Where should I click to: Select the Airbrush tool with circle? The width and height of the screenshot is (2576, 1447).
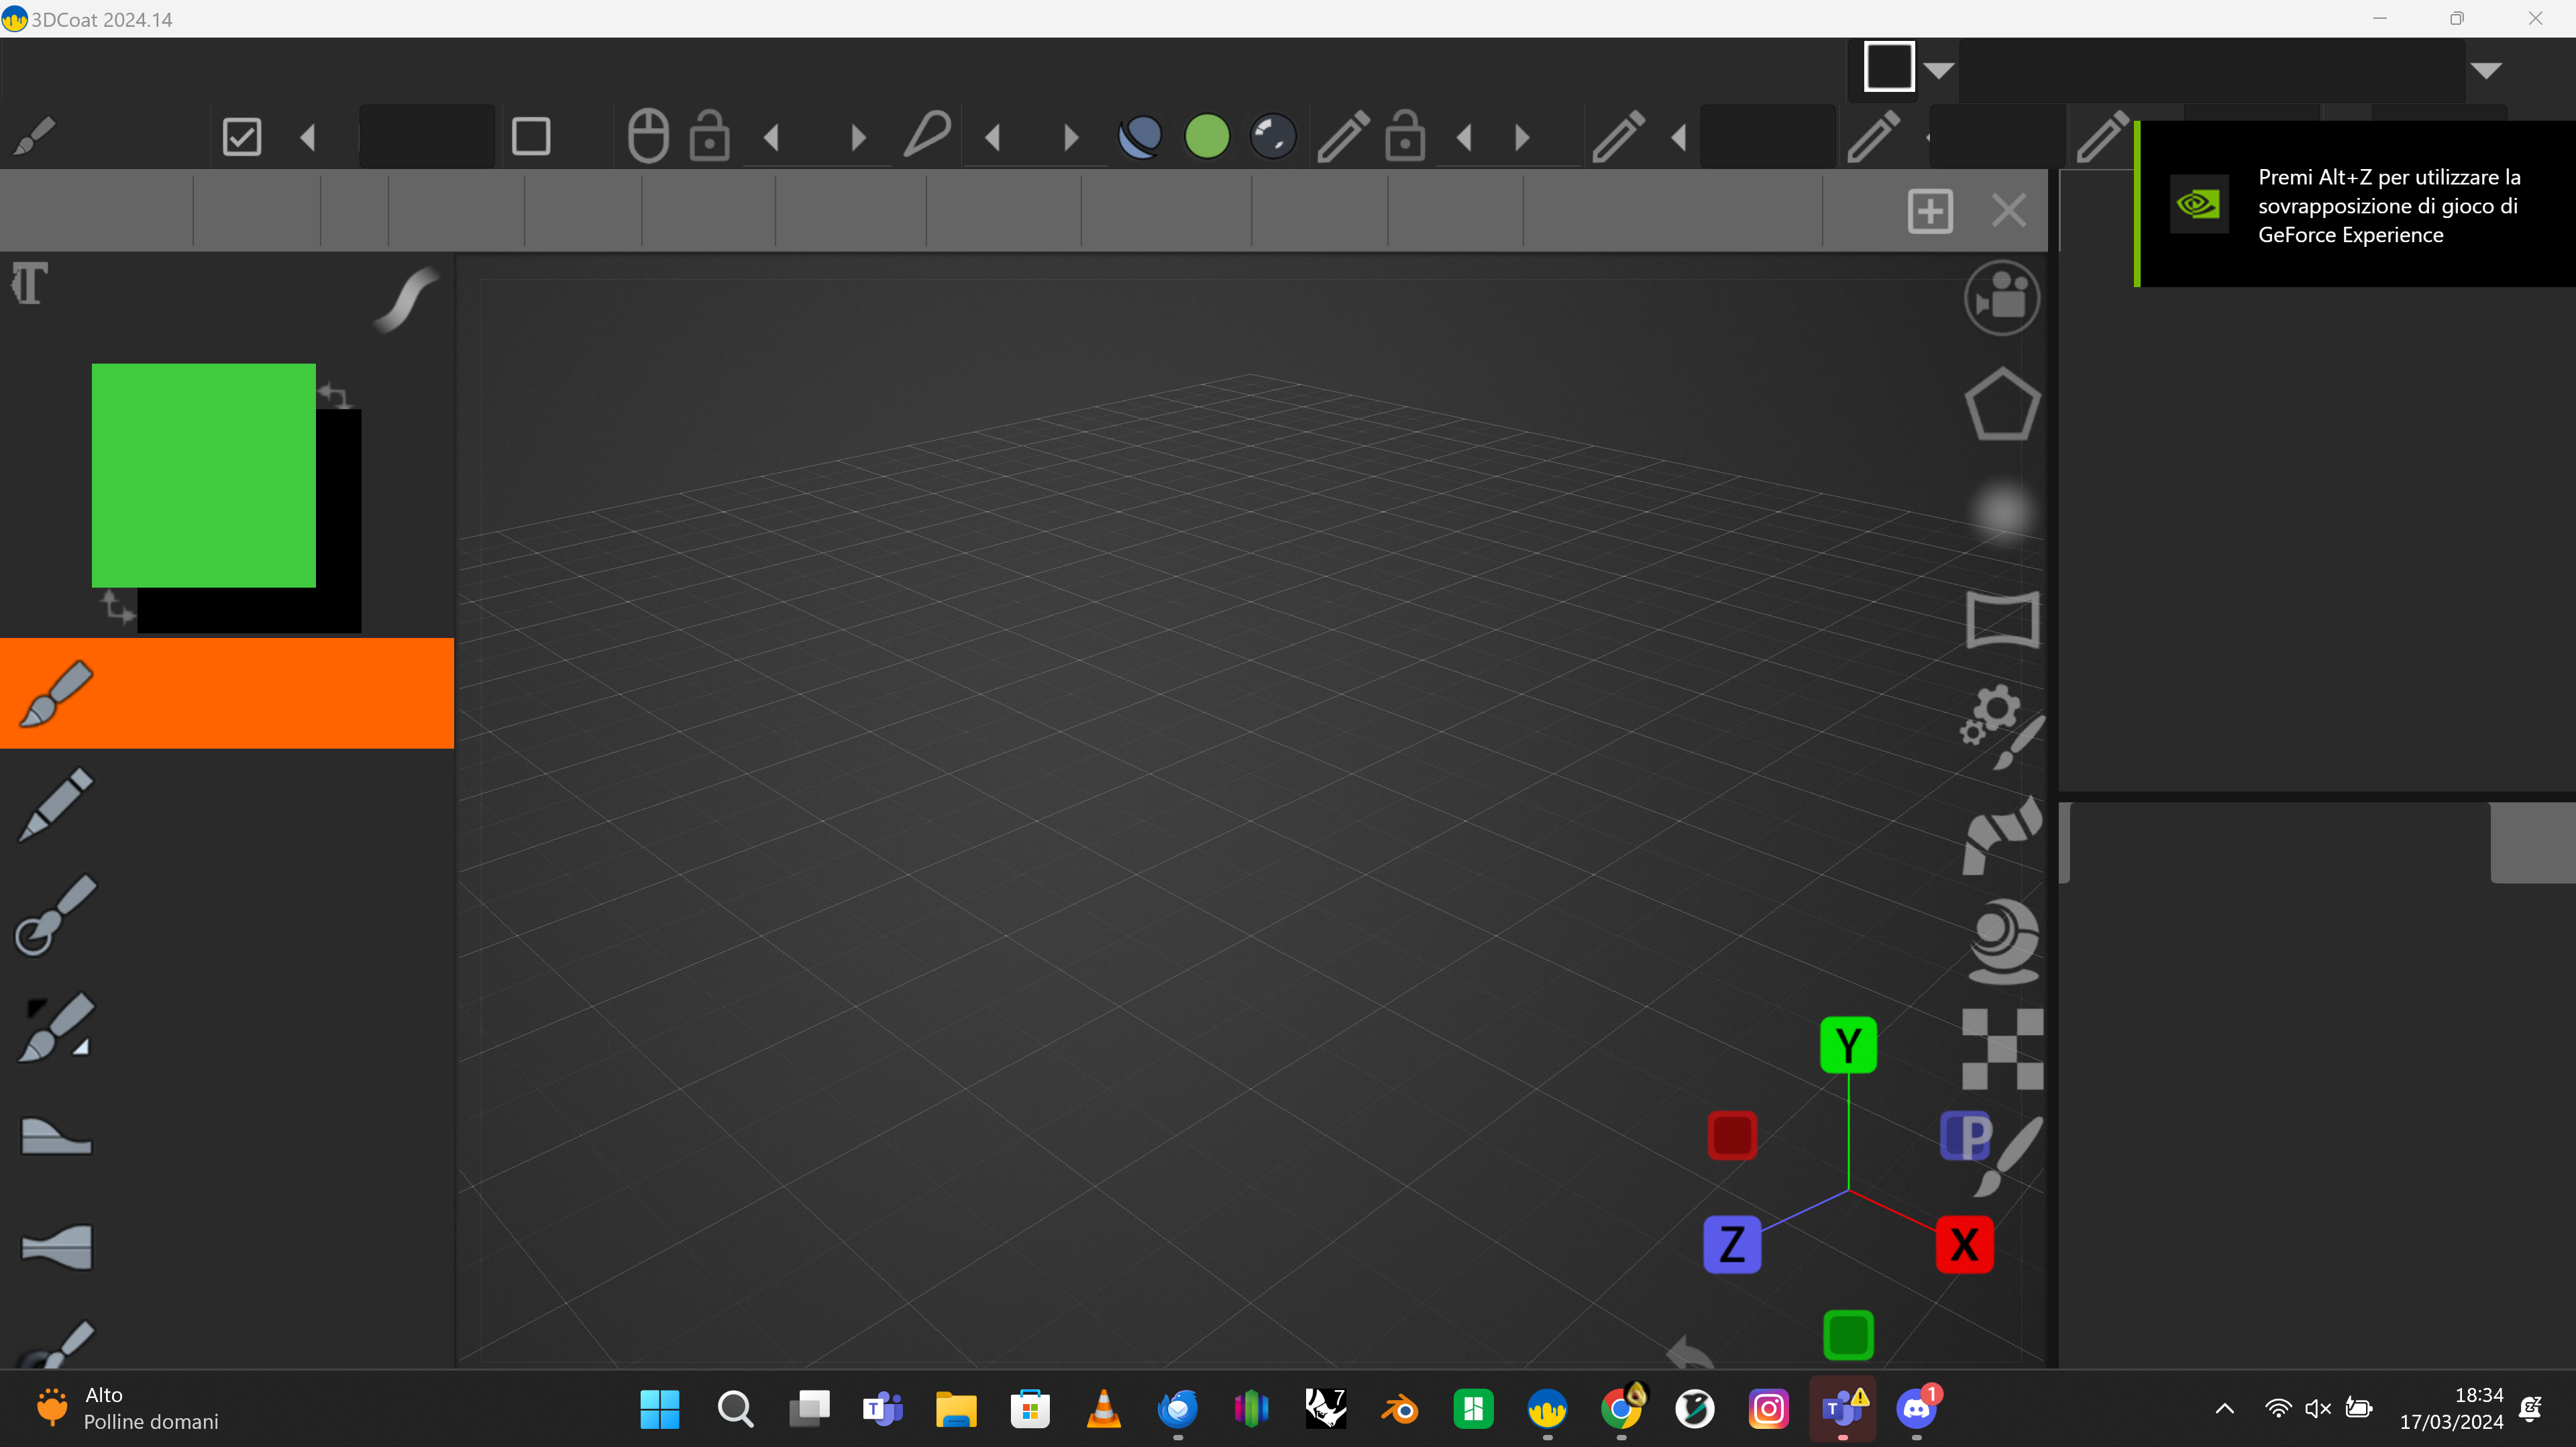coord(56,915)
